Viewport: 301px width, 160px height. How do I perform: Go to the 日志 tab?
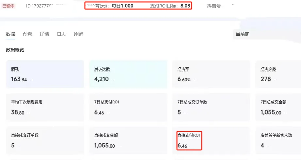[x=61, y=34]
